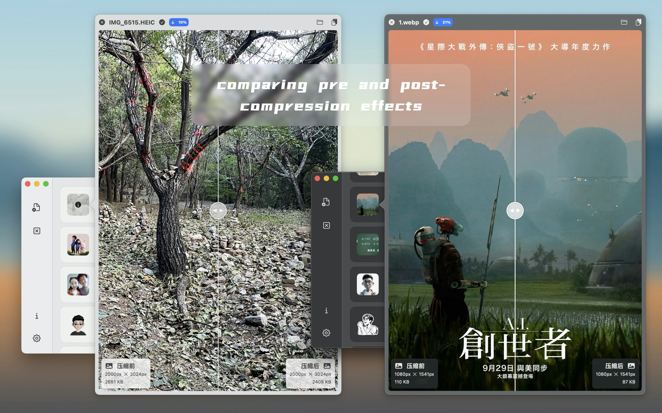Open folder icon in IMG_6515.HEIC preview
Viewport: 662px width, 413px height.
coord(320,22)
